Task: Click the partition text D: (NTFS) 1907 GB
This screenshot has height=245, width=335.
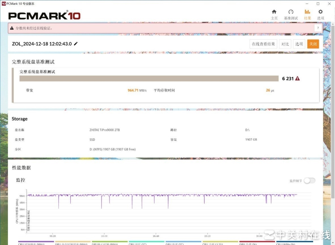Action: coord(113,149)
